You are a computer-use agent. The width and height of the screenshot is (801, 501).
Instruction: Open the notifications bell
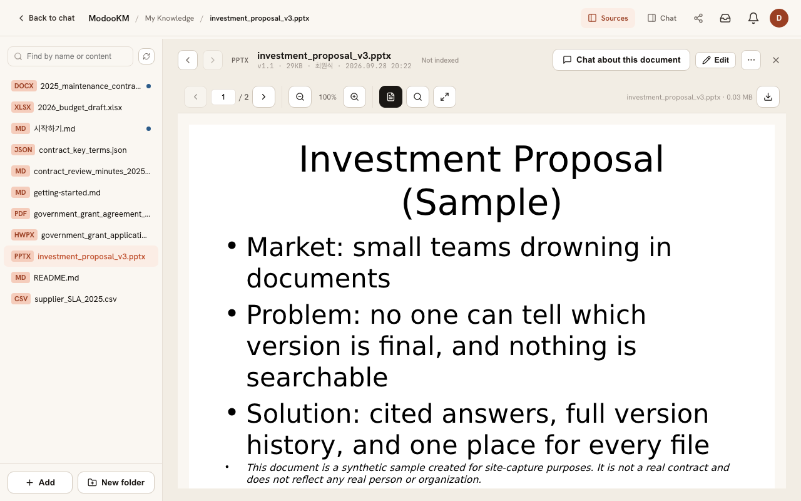click(753, 18)
